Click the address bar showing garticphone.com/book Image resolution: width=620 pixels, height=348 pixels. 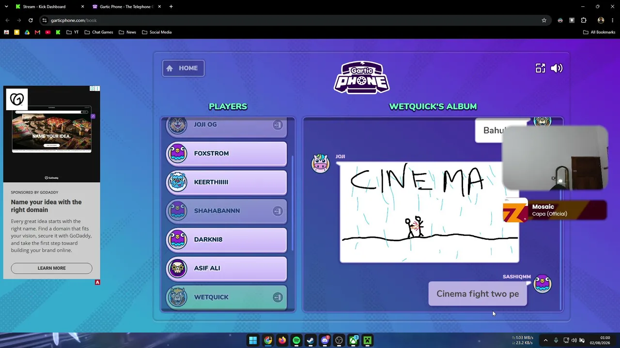(294, 20)
